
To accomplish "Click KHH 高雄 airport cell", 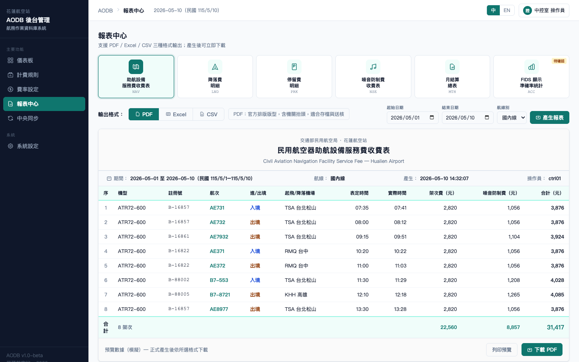I will coord(296,295).
